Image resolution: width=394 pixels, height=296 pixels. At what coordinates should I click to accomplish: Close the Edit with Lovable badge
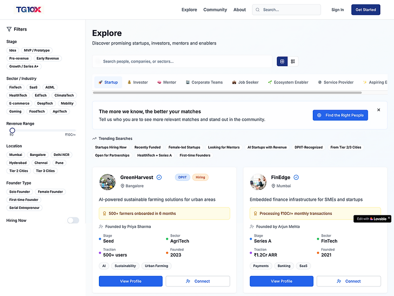(x=389, y=218)
